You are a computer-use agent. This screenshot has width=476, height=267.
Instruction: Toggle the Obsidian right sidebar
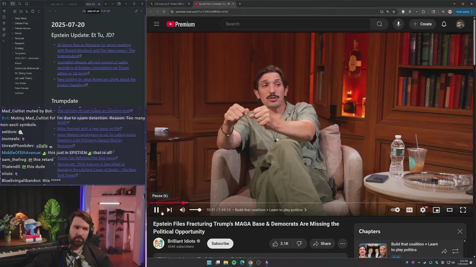pos(119,4)
